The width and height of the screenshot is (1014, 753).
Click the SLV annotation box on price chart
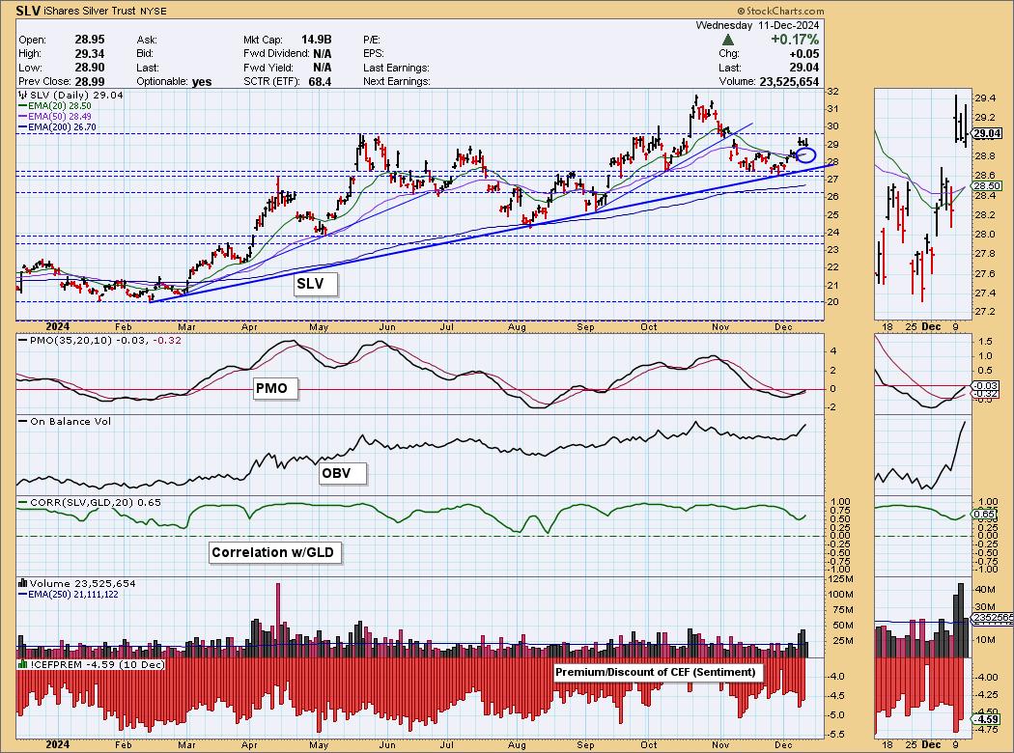click(316, 284)
